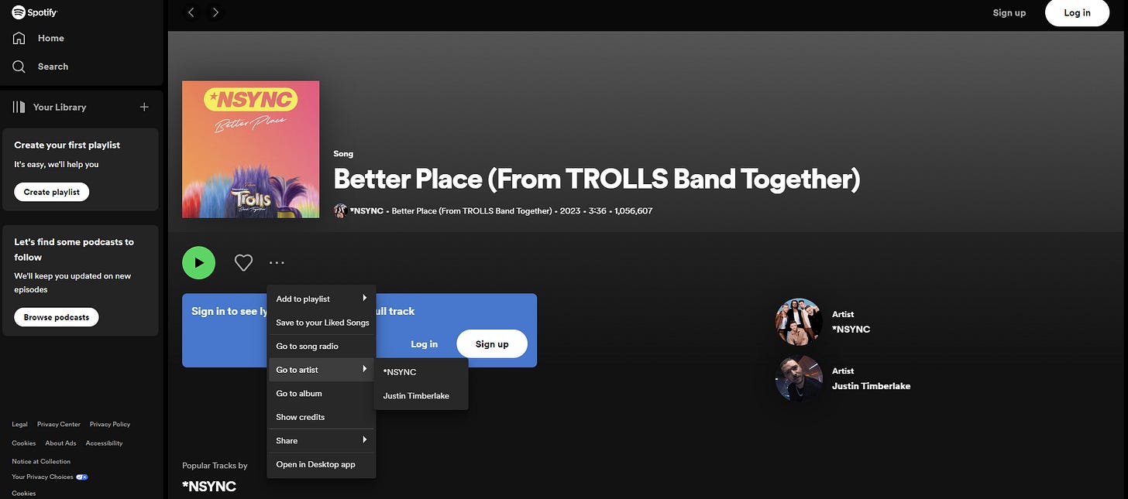This screenshot has width=1128, height=499.
Task: Click the Better Place song title heading
Action: (597, 179)
